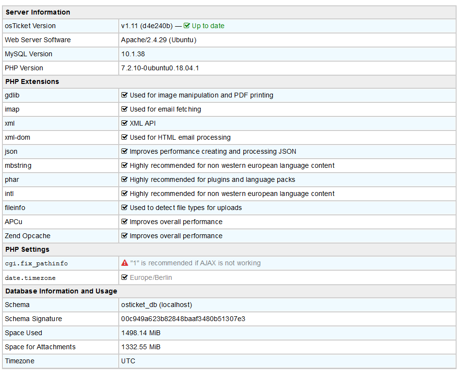The width and height of the screenshot is (460, 373).
Task: Click the json extension check icon
Action: 125,152
